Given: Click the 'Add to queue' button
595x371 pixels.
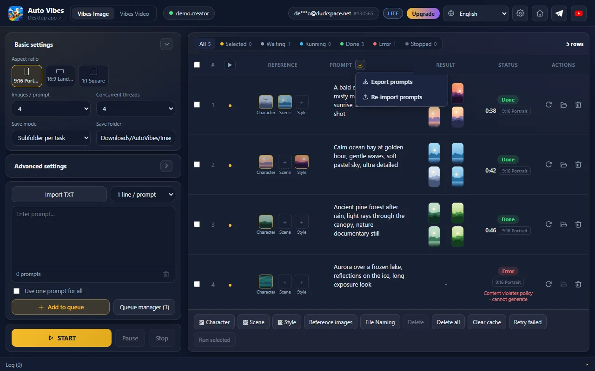Looking at the screenshot, I should point(60,307).
